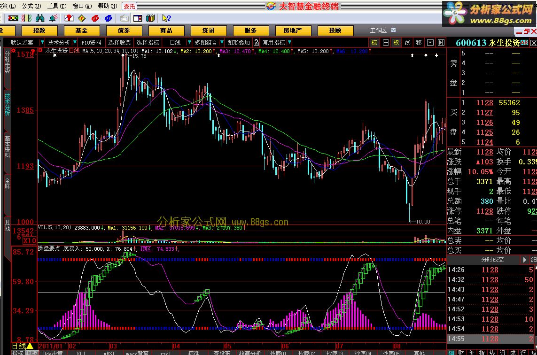Click the 基金 yellow button
The width and height of the screenshot is (537, 355).
(81, 31)
